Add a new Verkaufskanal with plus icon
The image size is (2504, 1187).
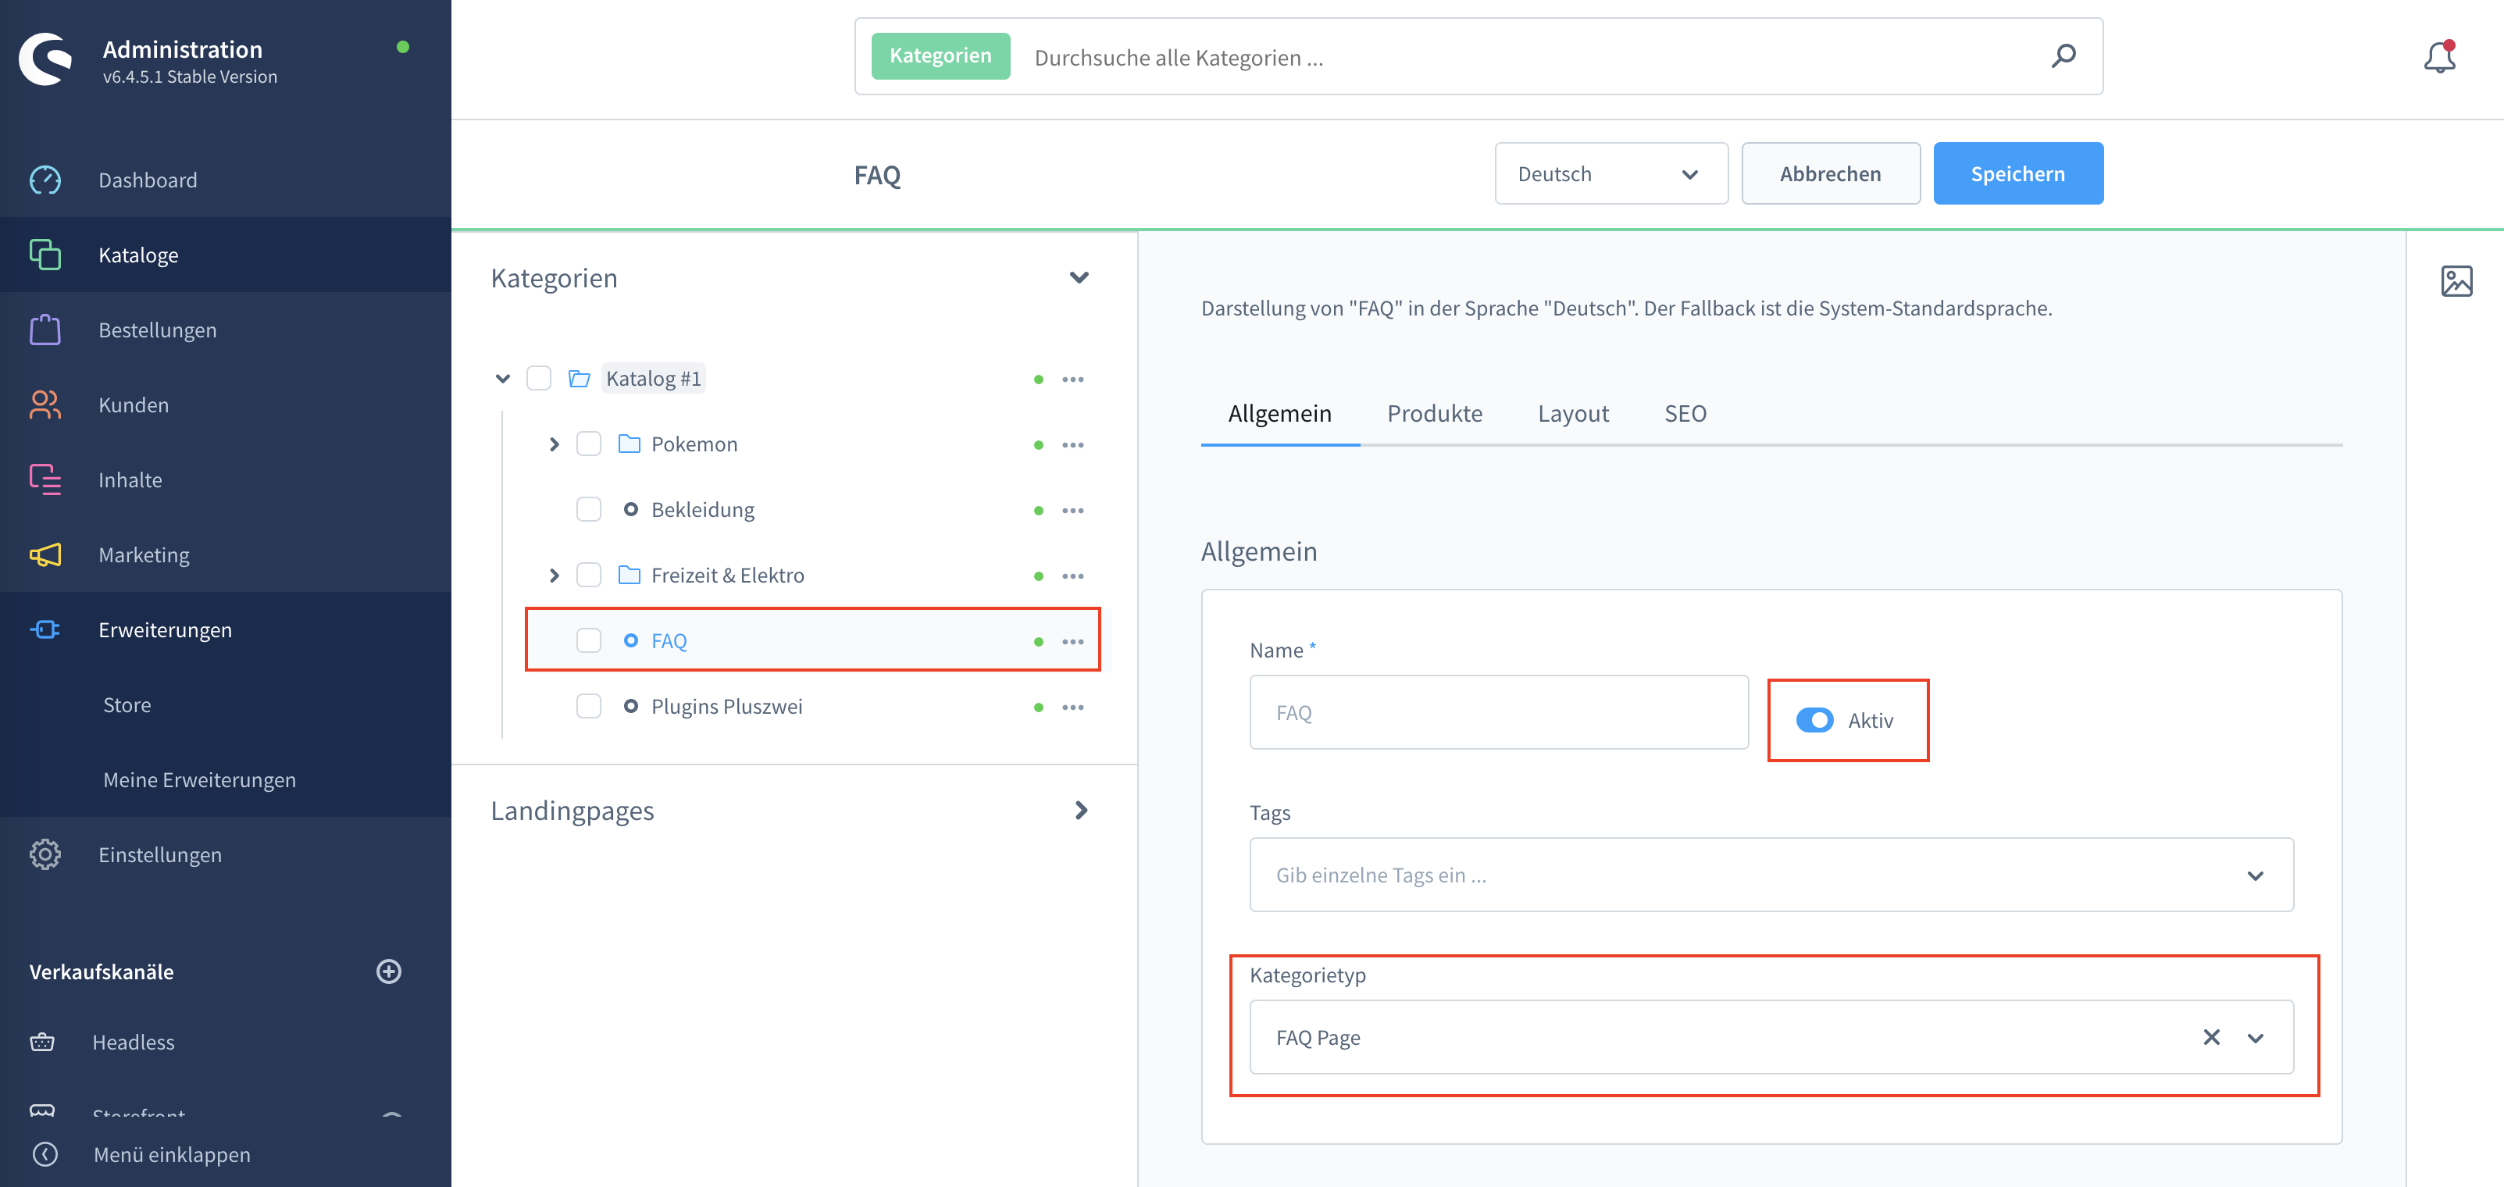[389, 971]
